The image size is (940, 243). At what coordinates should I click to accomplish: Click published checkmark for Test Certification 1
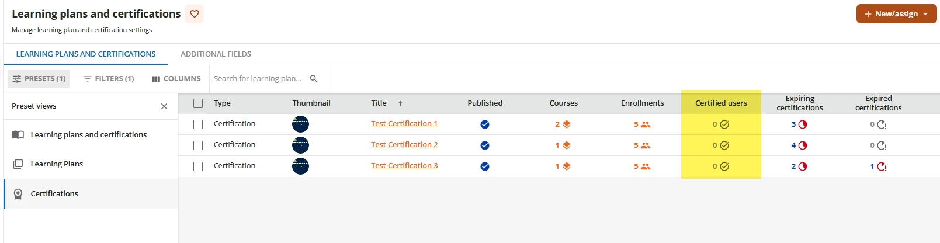485,124
